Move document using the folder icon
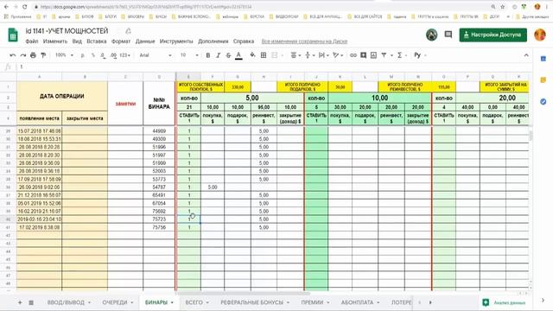Screen dimensions: 553x311 pyautogui.click(x=129, y=31)
